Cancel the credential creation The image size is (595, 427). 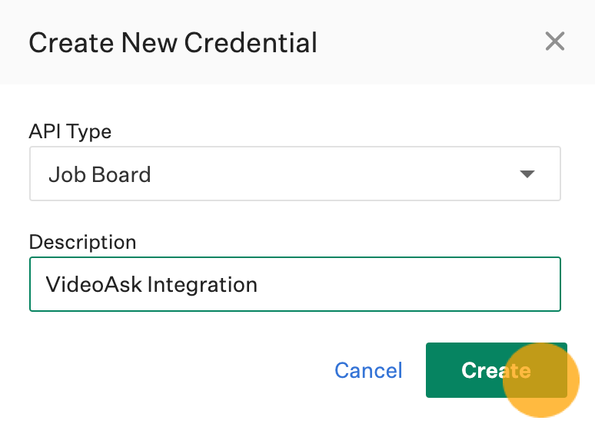point(368,370)
